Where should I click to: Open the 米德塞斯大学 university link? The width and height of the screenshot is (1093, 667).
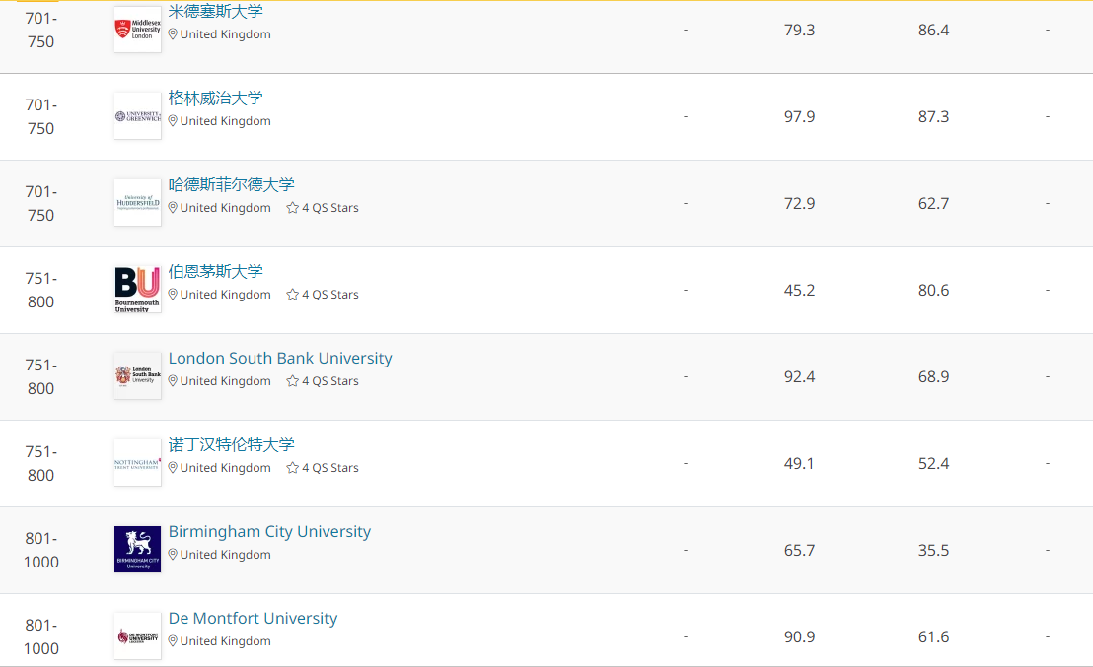[215, 11]
